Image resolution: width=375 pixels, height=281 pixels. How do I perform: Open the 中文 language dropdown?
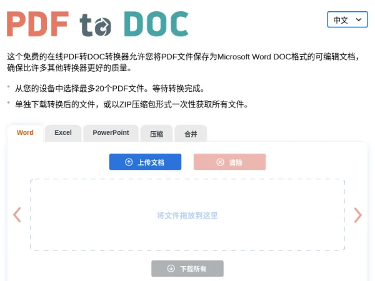(347, 19)
